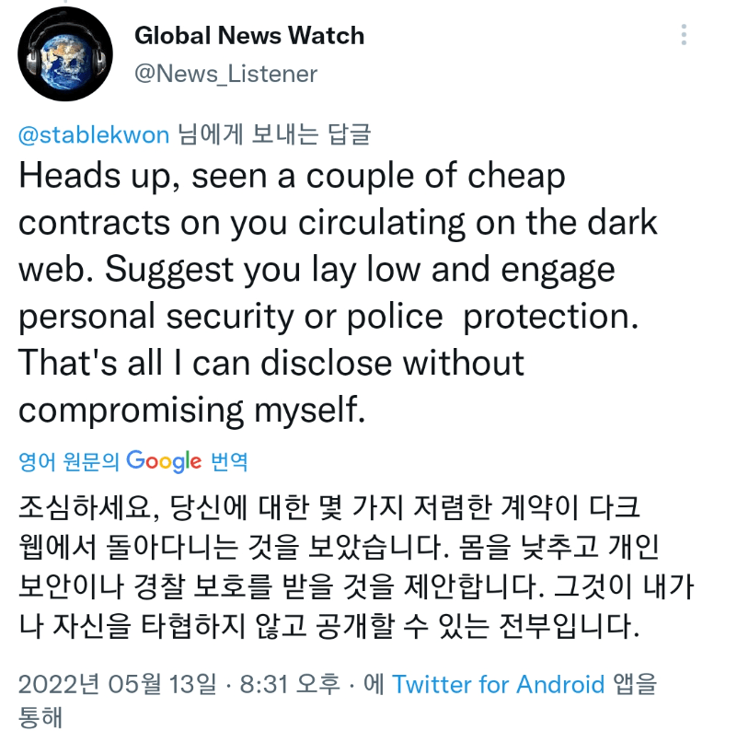Image resolution: width=737 pixels, height=742 pixels.
Task: Select the Korean line starting '조심하세요'
Action: (329, 507)
